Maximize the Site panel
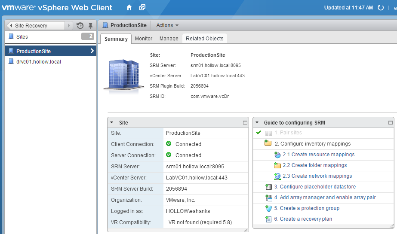Image resolution: width=397 pixels, height=234 pixels. [245, 122]
